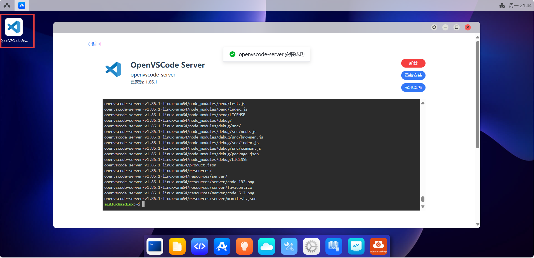This screenshot has width=534, height=258.
Task: Launch Ubuntu Desktop from the dock
Action: [379, 246]
